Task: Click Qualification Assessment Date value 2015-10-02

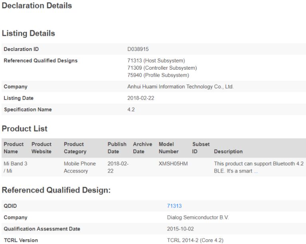Action: [180, 228]
